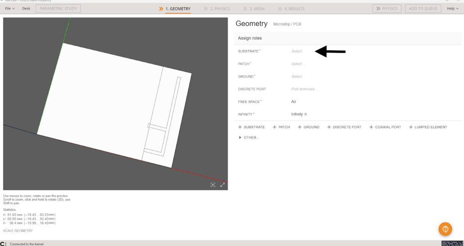Click the info icon next to Infinity
This screenshot has width=464, height=246.
point(306,115)
